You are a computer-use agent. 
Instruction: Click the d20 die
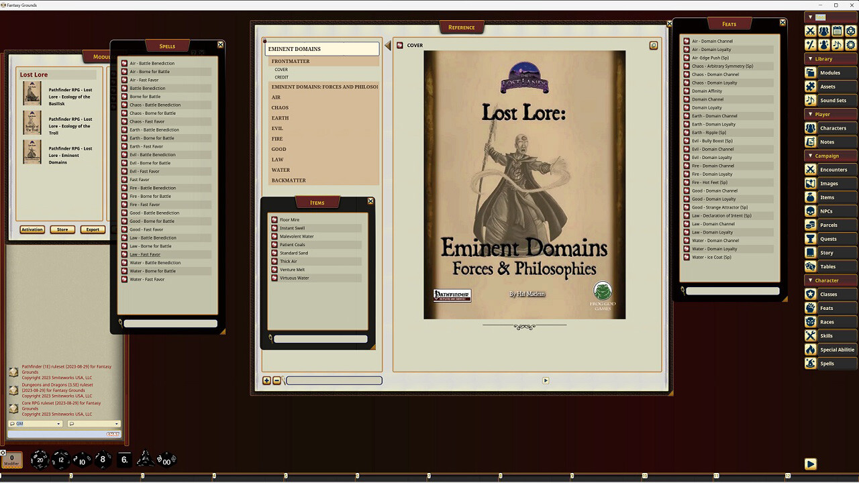coord(39,460)
